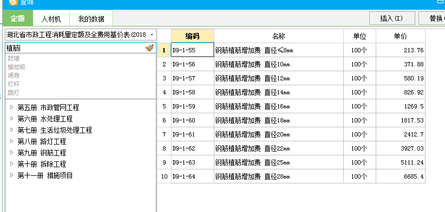This screenshot has width=445, height=212.
Task: Expand 第十册 拆除工程 node
Action: [x=11, y=163]
